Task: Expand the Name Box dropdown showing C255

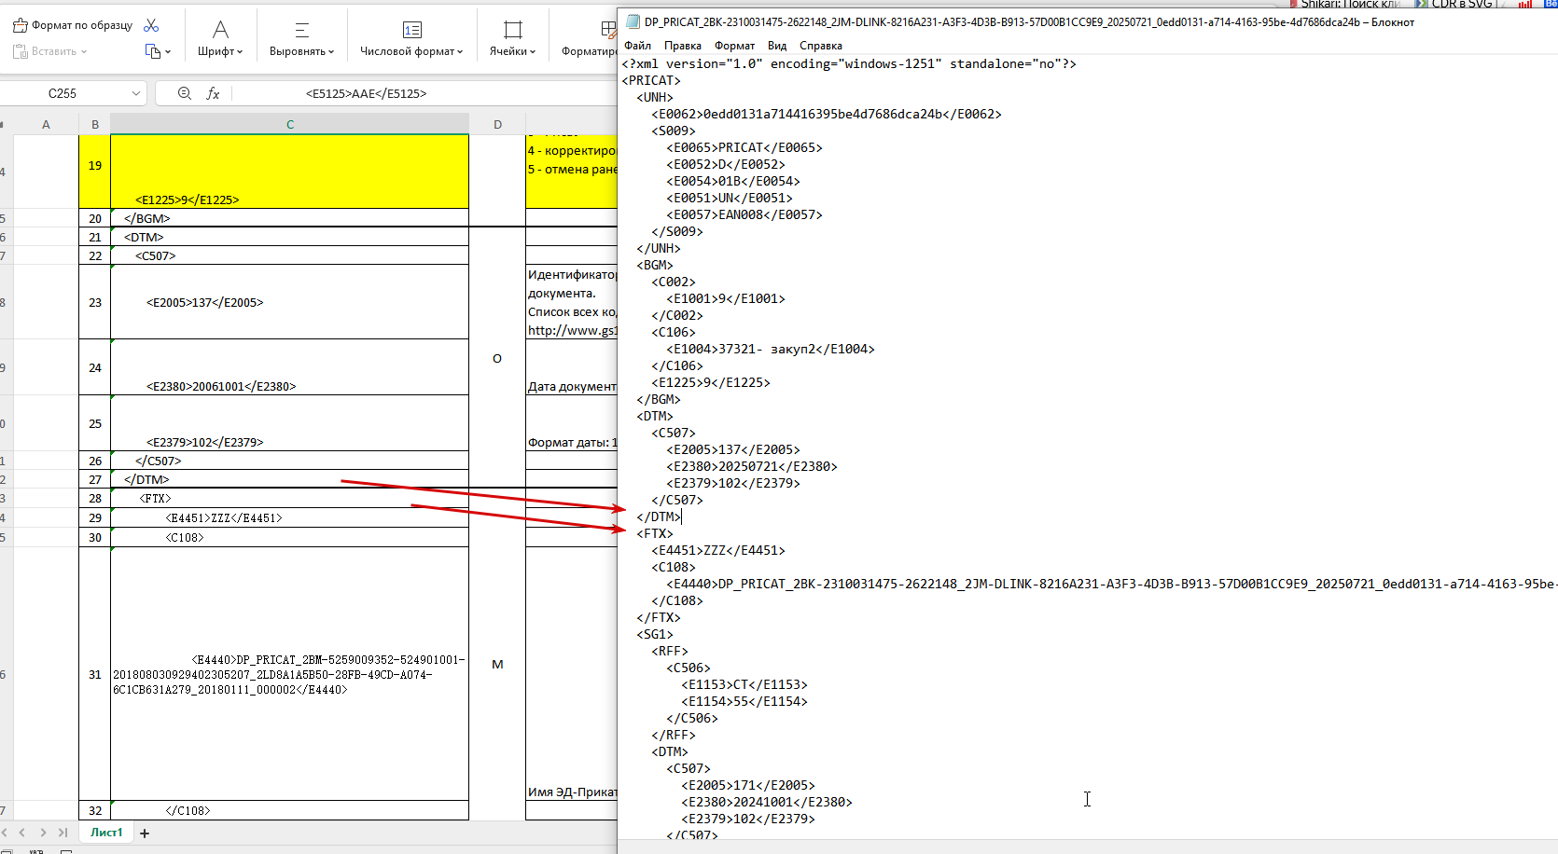Action: (x=136, y=93)
